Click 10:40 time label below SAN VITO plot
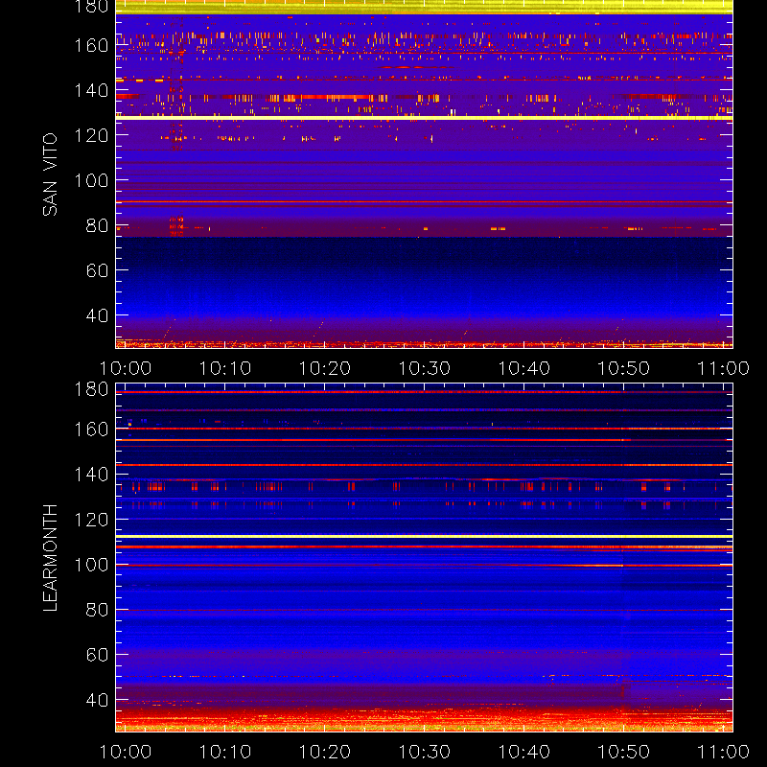Screen dimensions: 767x767 pyautogui.click(x=523, y=368)
